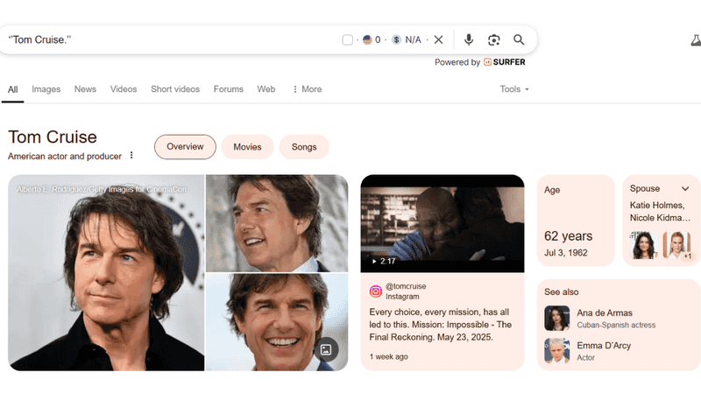Open the Mission: Impossible post text

pos(441,325)
